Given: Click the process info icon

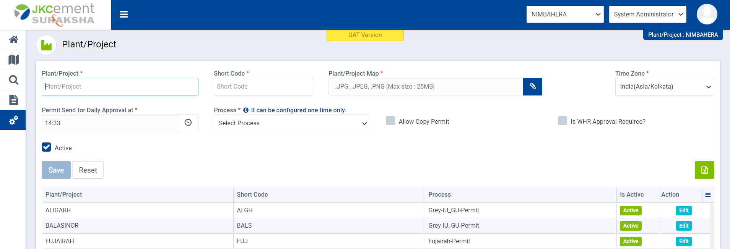Looking at the screenshot, I should coord(246,110).
